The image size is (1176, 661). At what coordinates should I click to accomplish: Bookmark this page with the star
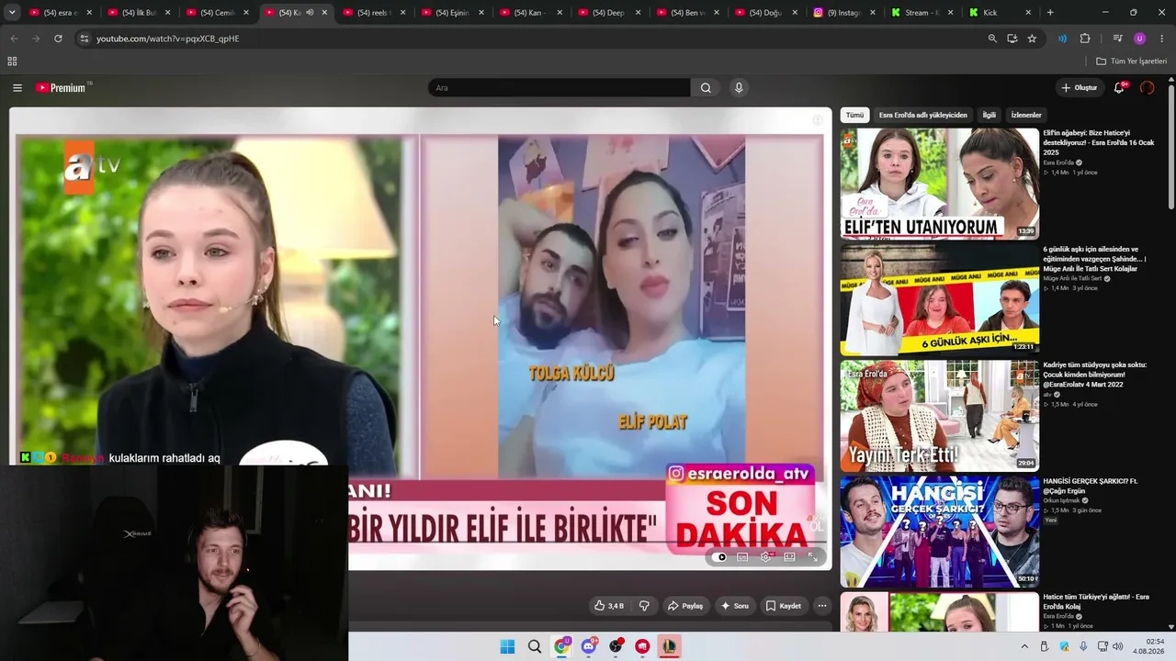pyautogui.click(x=1032, y=39)
